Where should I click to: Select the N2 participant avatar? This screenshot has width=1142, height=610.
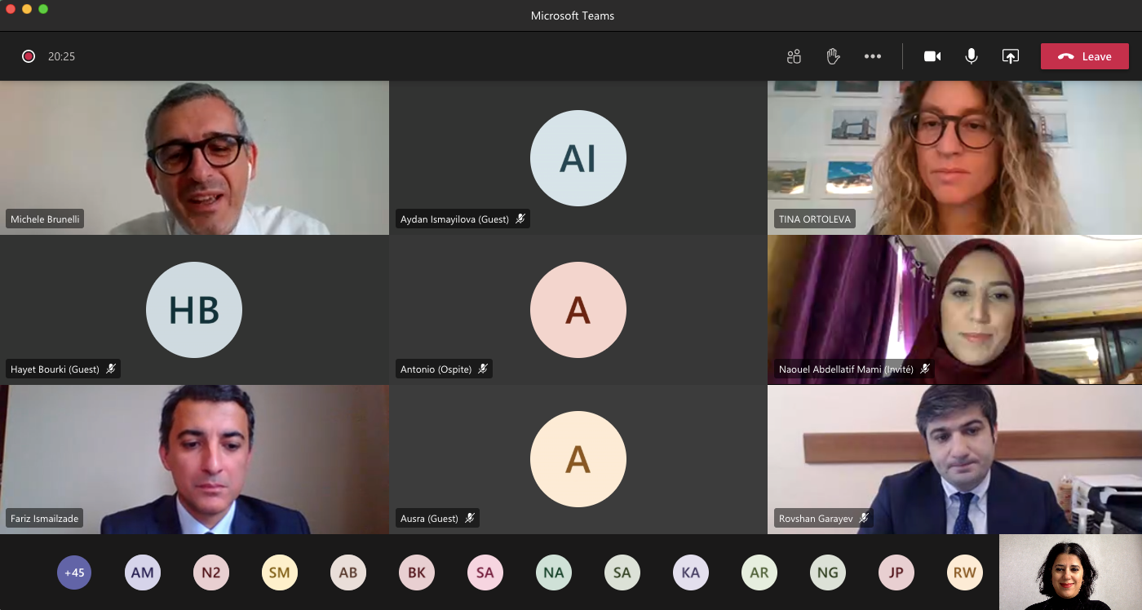[x=211, y=572]
